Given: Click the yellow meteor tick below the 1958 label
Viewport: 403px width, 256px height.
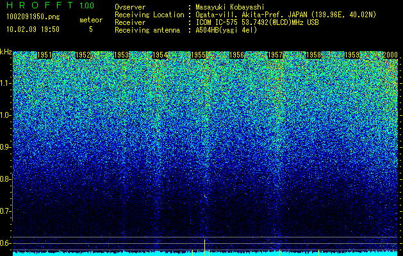Looking at the screenshot, I should tap(318, 253).
